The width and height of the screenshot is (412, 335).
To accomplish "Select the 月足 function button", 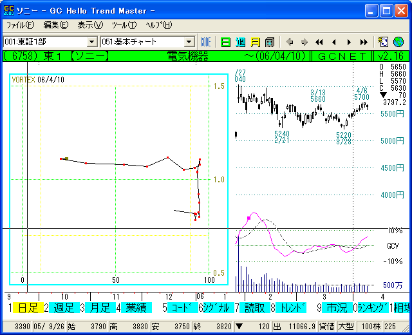I will (100, 308).
